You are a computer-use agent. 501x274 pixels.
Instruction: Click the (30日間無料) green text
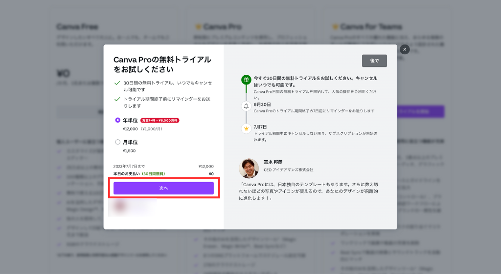[x=153, y=174]
